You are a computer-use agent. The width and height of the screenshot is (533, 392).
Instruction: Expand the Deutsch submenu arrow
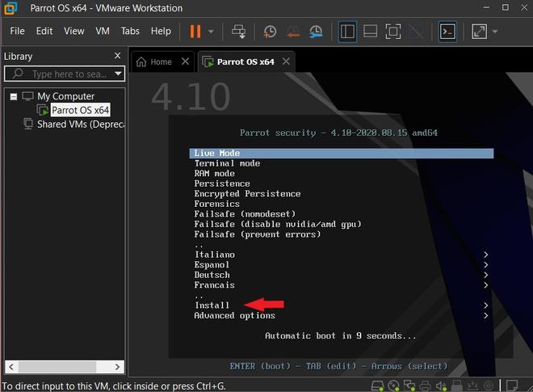485,275
